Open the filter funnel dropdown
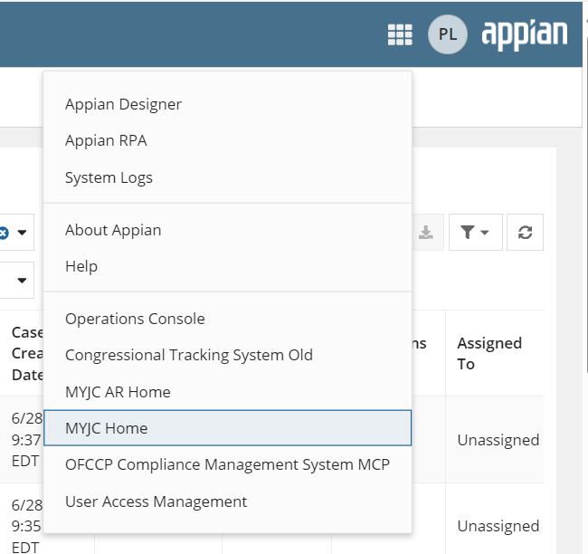Image resolution: width=588 pixels, height=554 pixels. click(475, 233)
